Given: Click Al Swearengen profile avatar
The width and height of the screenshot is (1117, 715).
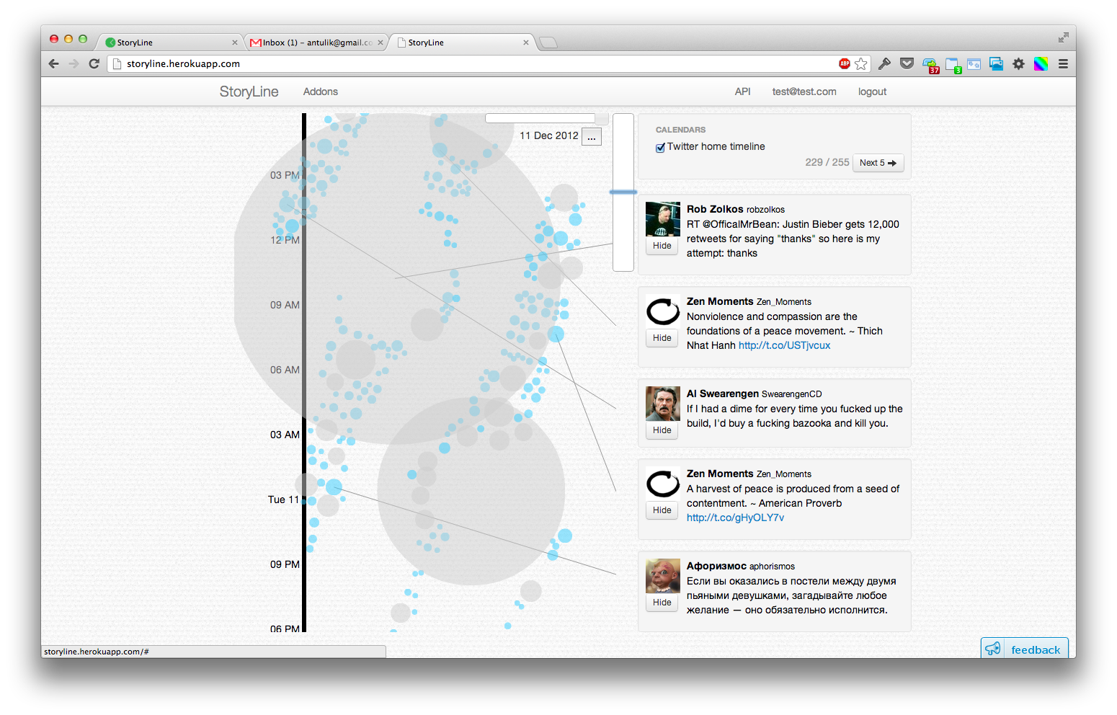Looking at the screenshot, I should click(663, 404).
